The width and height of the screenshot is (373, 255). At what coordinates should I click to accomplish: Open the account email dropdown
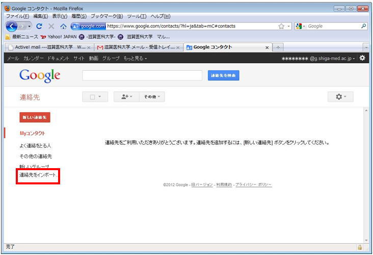(318, 58)
